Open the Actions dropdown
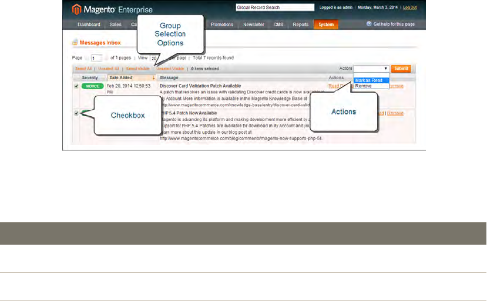The width and height of the screenshot is (487, 301). (x=371, y=69)
